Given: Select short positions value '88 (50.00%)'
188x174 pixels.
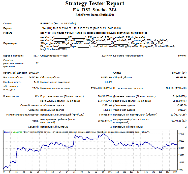Looking at the screenshot, I should (x=105, y=96).
